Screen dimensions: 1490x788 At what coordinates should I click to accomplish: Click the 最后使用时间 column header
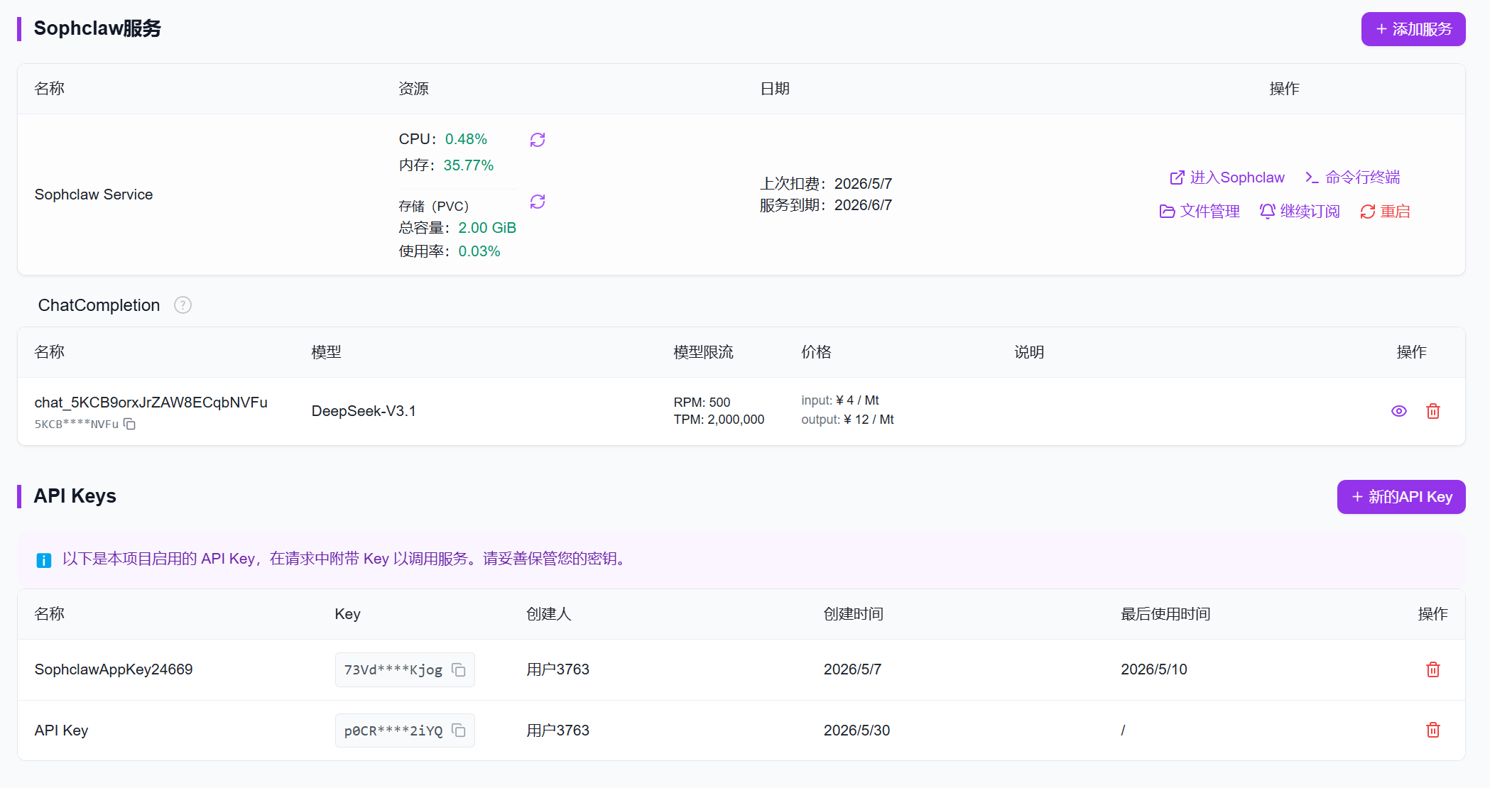pyautogui.click(x=1165, y=614)
